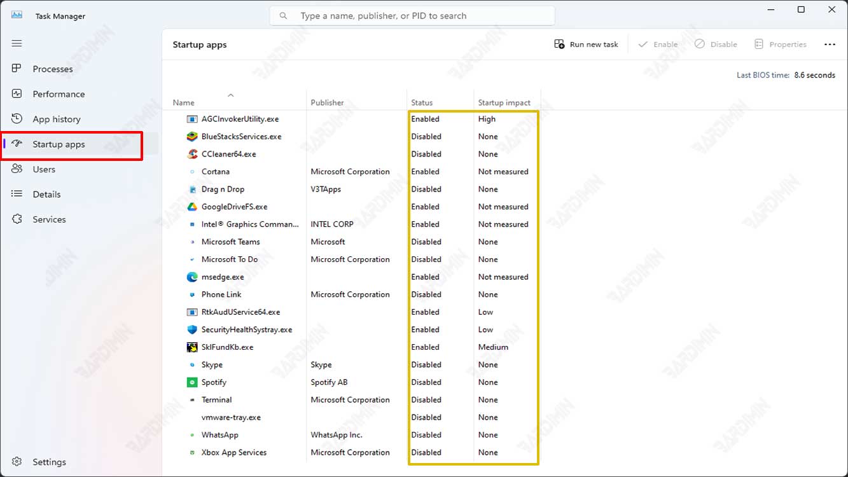Click the CCleaner64.exe app icon
Image resolution: width=848 pixels, height=477 pixels.
[x=192, y=154]
